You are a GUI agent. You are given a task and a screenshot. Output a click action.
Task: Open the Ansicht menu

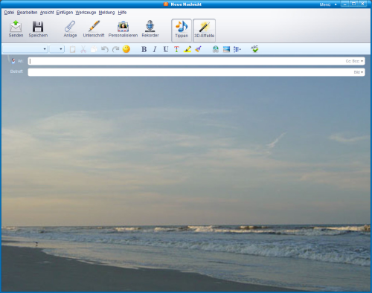pos(47,13)
